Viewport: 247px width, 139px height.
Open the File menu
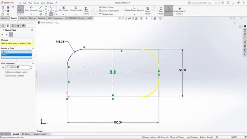[x=20, y=3]
